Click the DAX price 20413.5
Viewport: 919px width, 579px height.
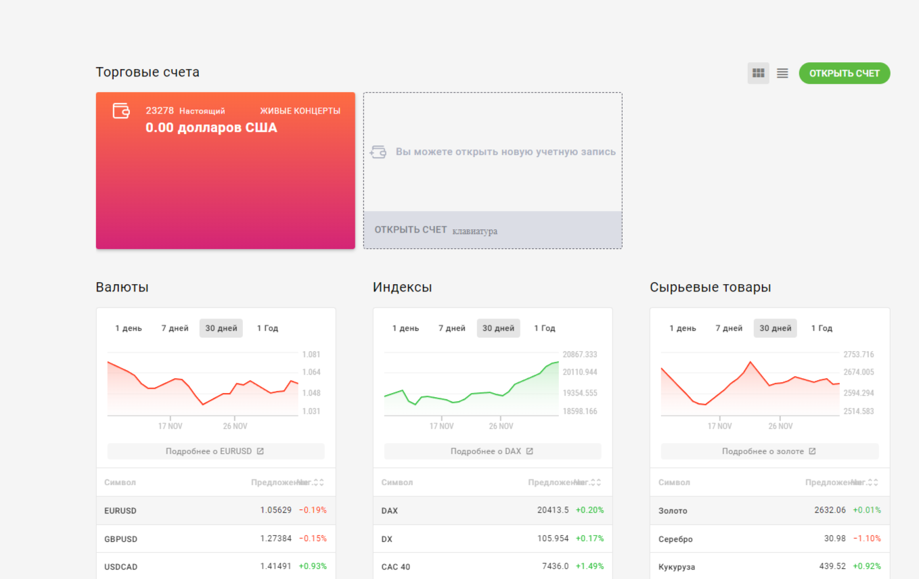553,511
